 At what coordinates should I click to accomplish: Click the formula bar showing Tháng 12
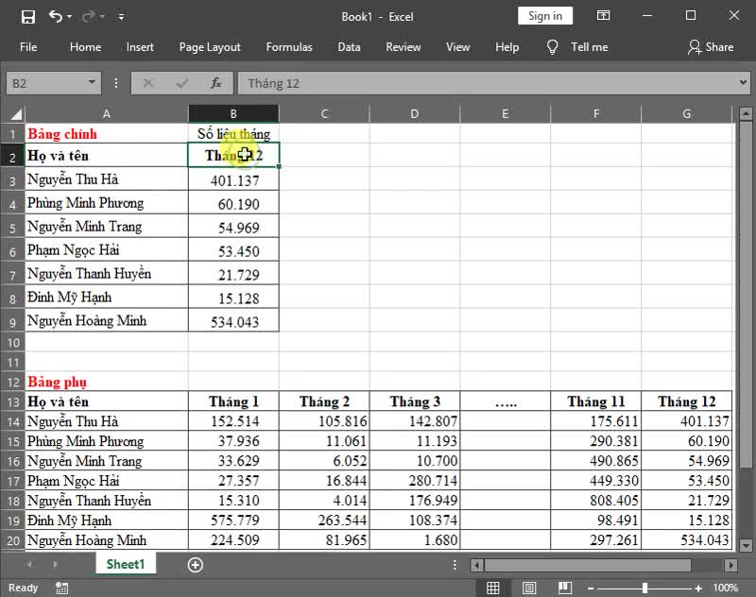[x=487, y=83]
